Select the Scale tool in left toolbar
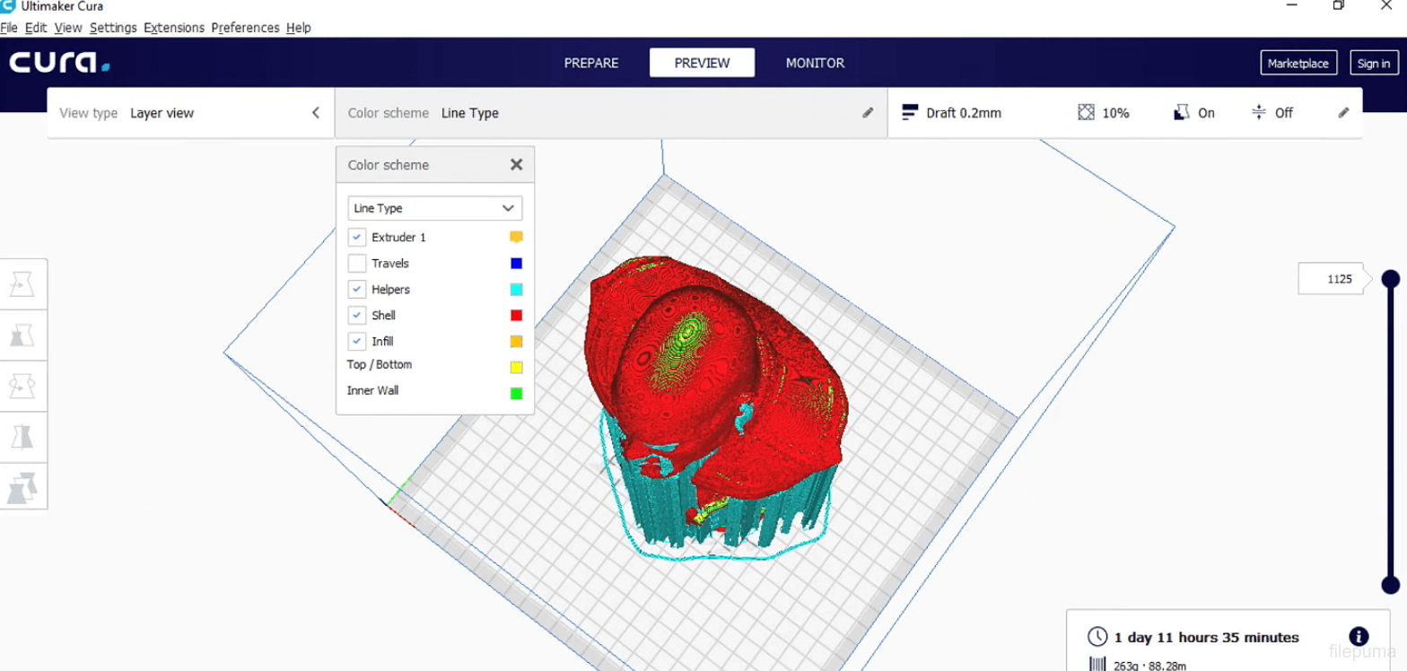Screen dimensions: 1407x671 pos(22,335)
